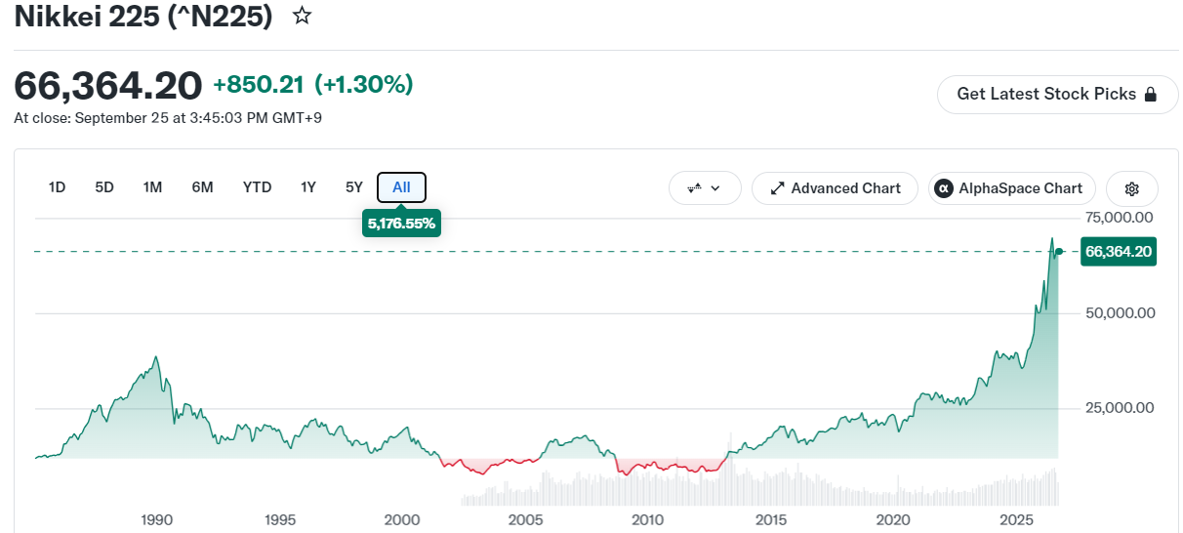Screen dimensions: 1183x533
Task: Click the 75,000.00 axis label
Action: coord(1121,218)
